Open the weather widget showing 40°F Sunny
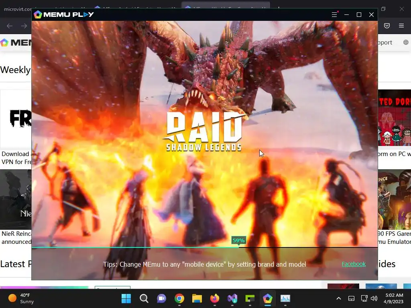411x308 pixels. coord(21,298)
